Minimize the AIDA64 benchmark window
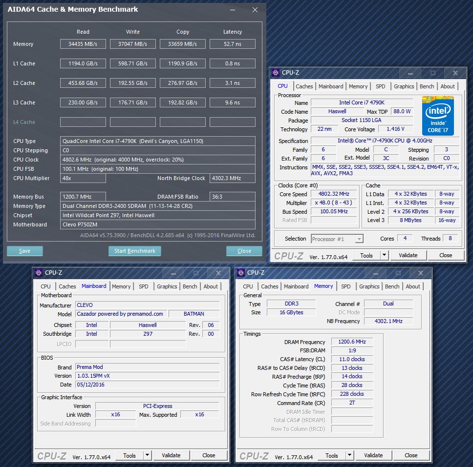Viewport: 473px width, 467px height. point(233,10)
